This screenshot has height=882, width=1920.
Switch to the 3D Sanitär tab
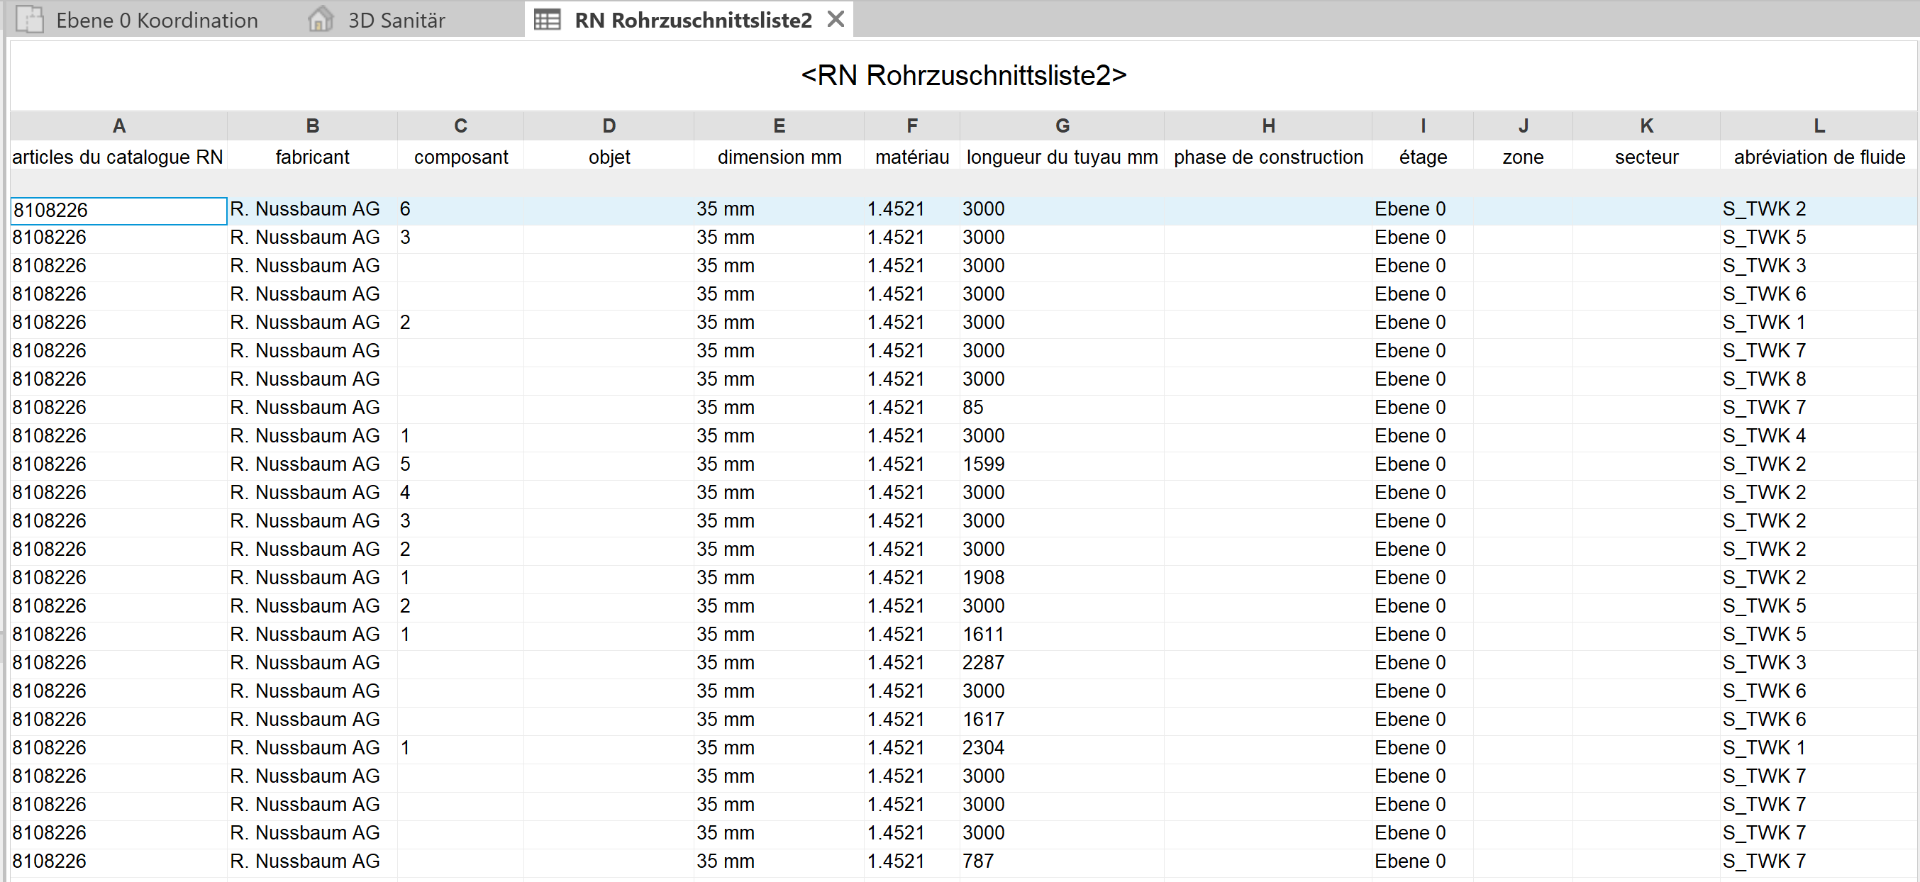[396, 20]
